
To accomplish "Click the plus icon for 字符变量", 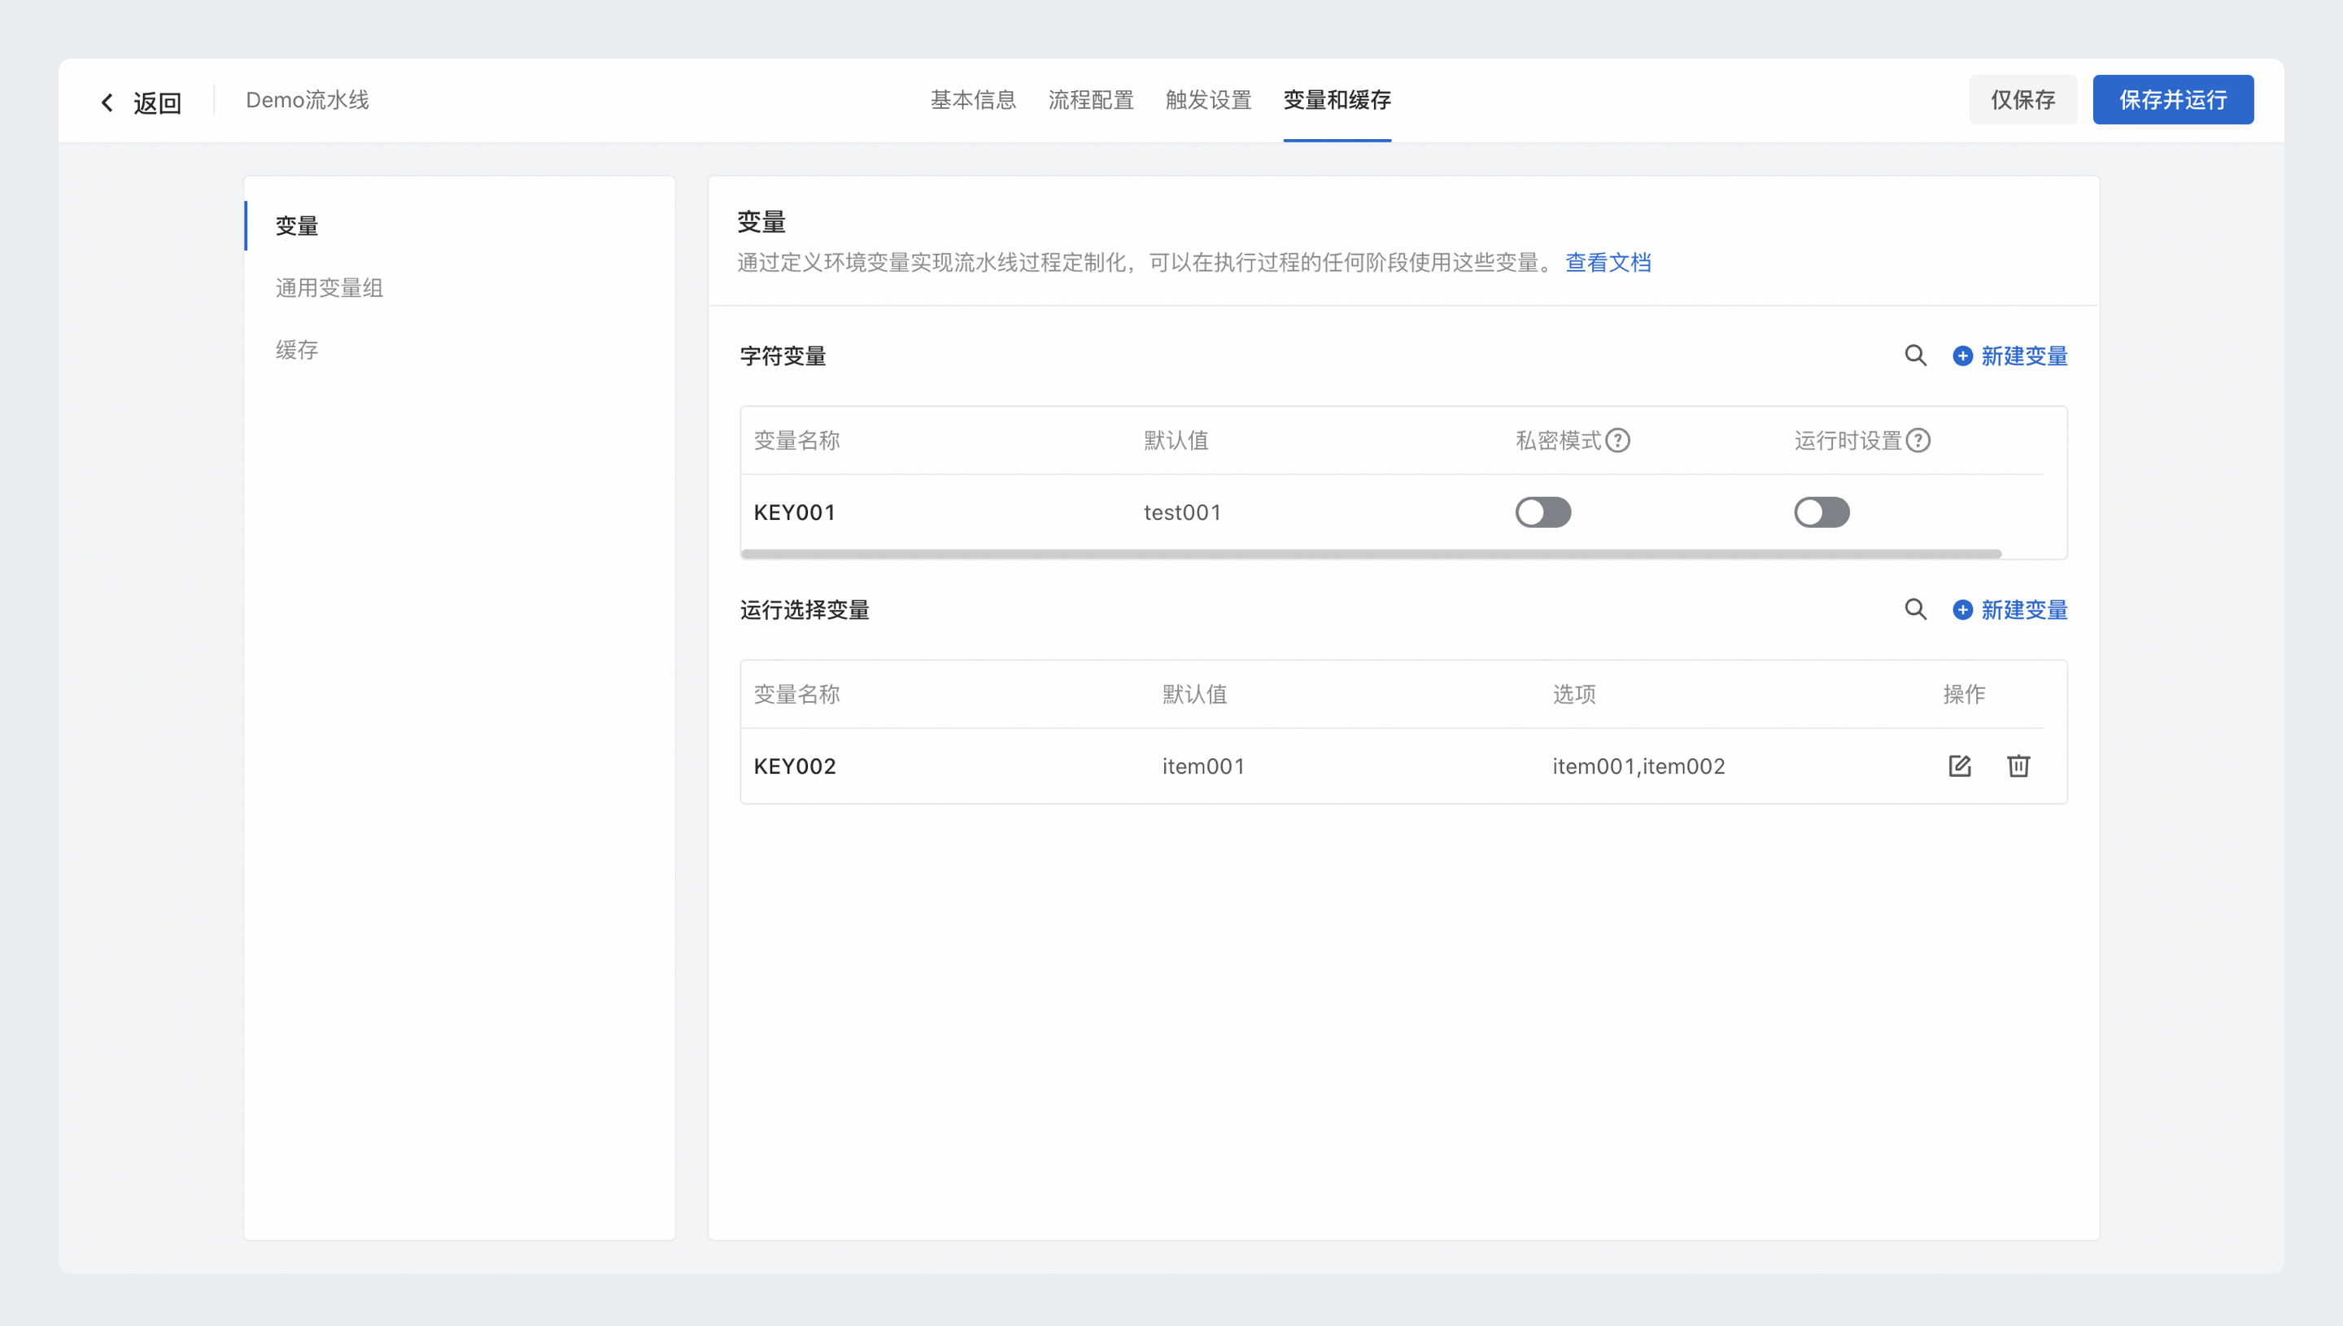I will coord(1962,356).
